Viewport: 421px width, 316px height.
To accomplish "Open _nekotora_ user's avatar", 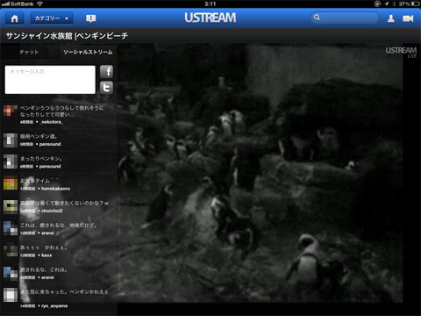I will 11,111.
